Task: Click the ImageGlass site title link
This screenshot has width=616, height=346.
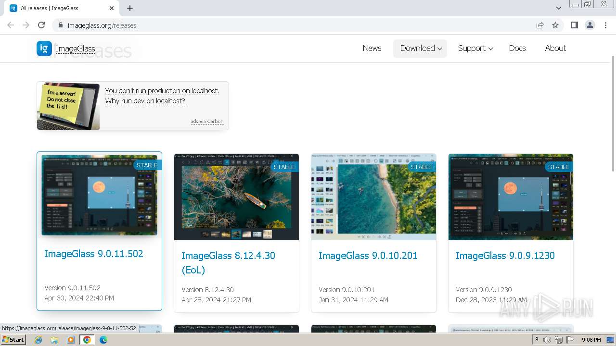Action: (x=75, y=49)
